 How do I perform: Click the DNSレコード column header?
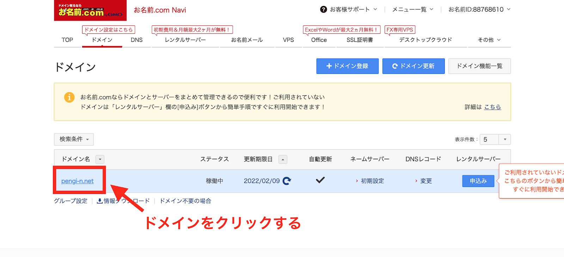click(x=423, y=159)
